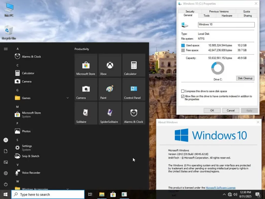265x199 pixels.
Task: Select the Recycle Bin desktop icon
Action: pos(9,32)
